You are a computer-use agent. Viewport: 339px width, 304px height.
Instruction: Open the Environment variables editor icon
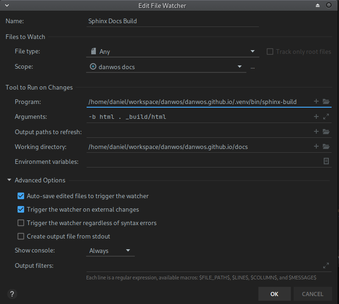(326, 162)
